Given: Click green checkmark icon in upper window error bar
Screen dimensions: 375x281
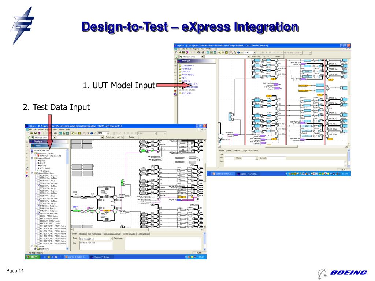Looking at the screenshot, I should pos(177,57).
